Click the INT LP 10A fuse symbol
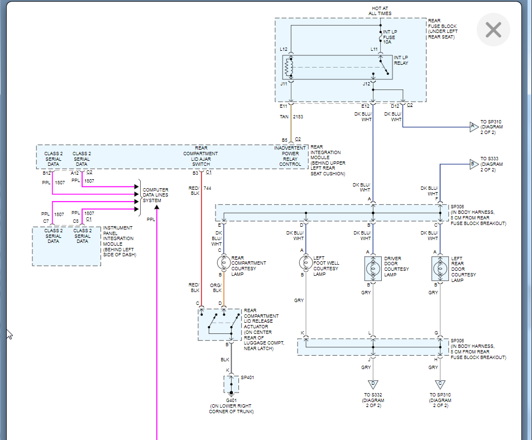 [380, 38]
